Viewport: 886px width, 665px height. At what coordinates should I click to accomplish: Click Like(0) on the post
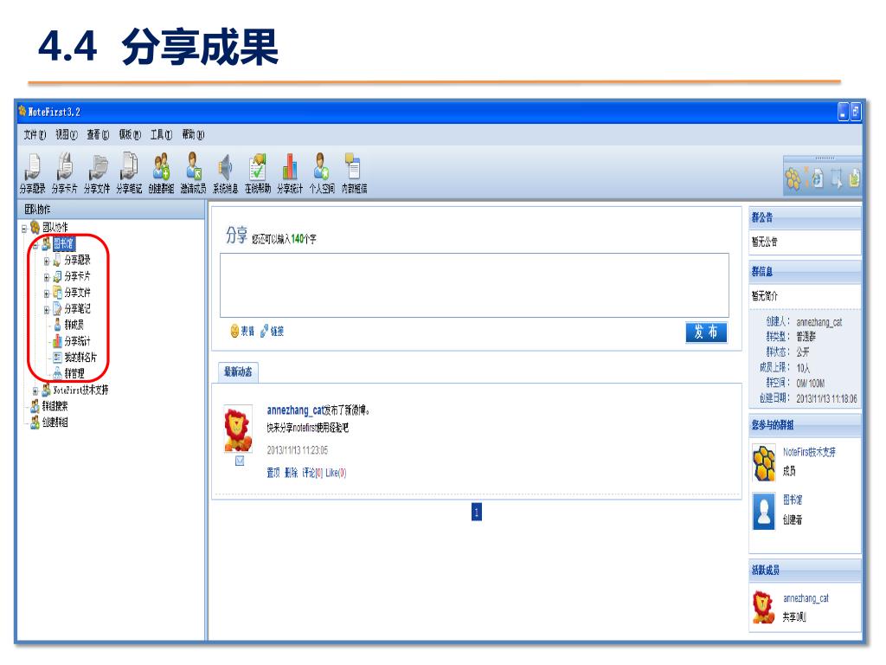336,473
